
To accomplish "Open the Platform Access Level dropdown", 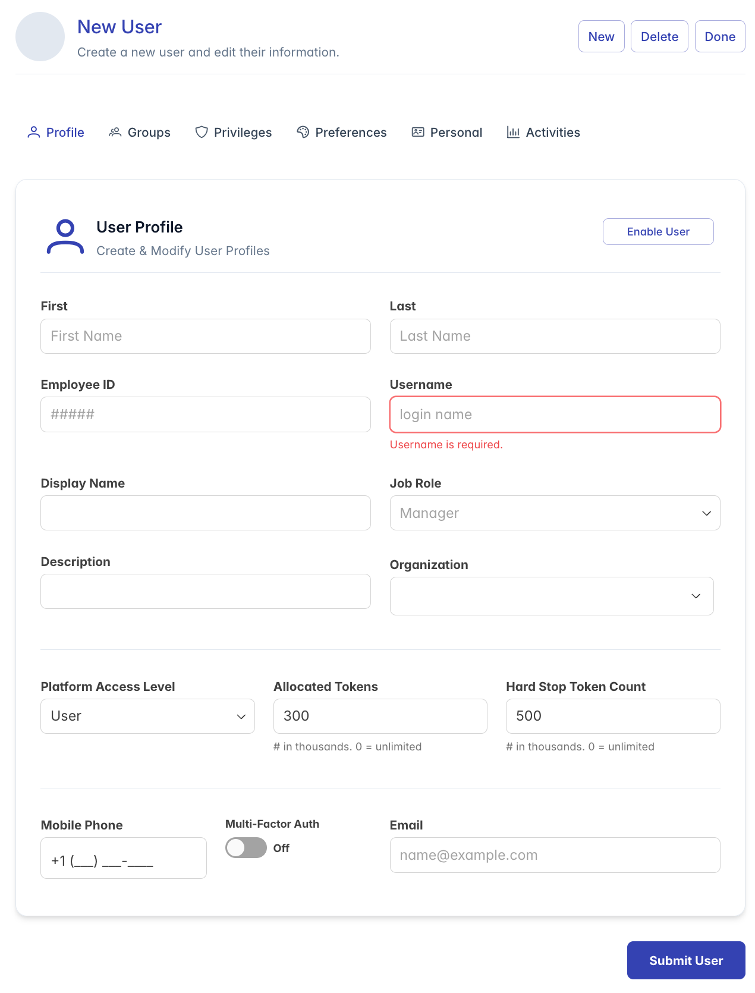I will 147,716.
